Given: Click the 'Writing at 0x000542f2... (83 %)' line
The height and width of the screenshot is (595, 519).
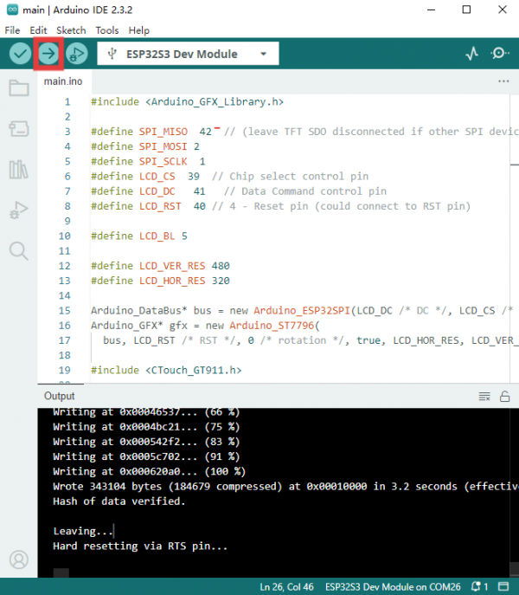Looking at the screenshot, I should coord(146,442).
